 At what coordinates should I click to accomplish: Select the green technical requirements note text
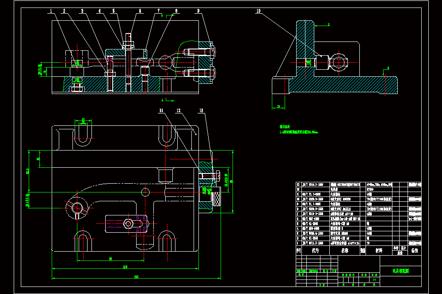tap(299, 129)
